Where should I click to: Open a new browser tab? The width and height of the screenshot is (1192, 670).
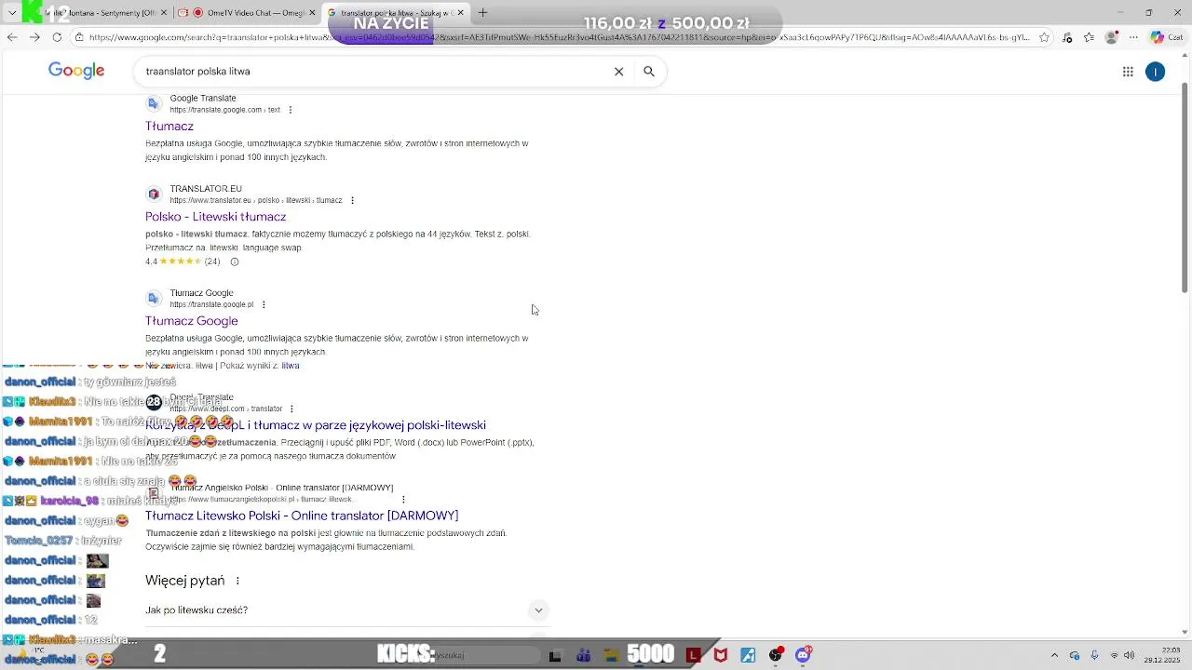(482, 13)
